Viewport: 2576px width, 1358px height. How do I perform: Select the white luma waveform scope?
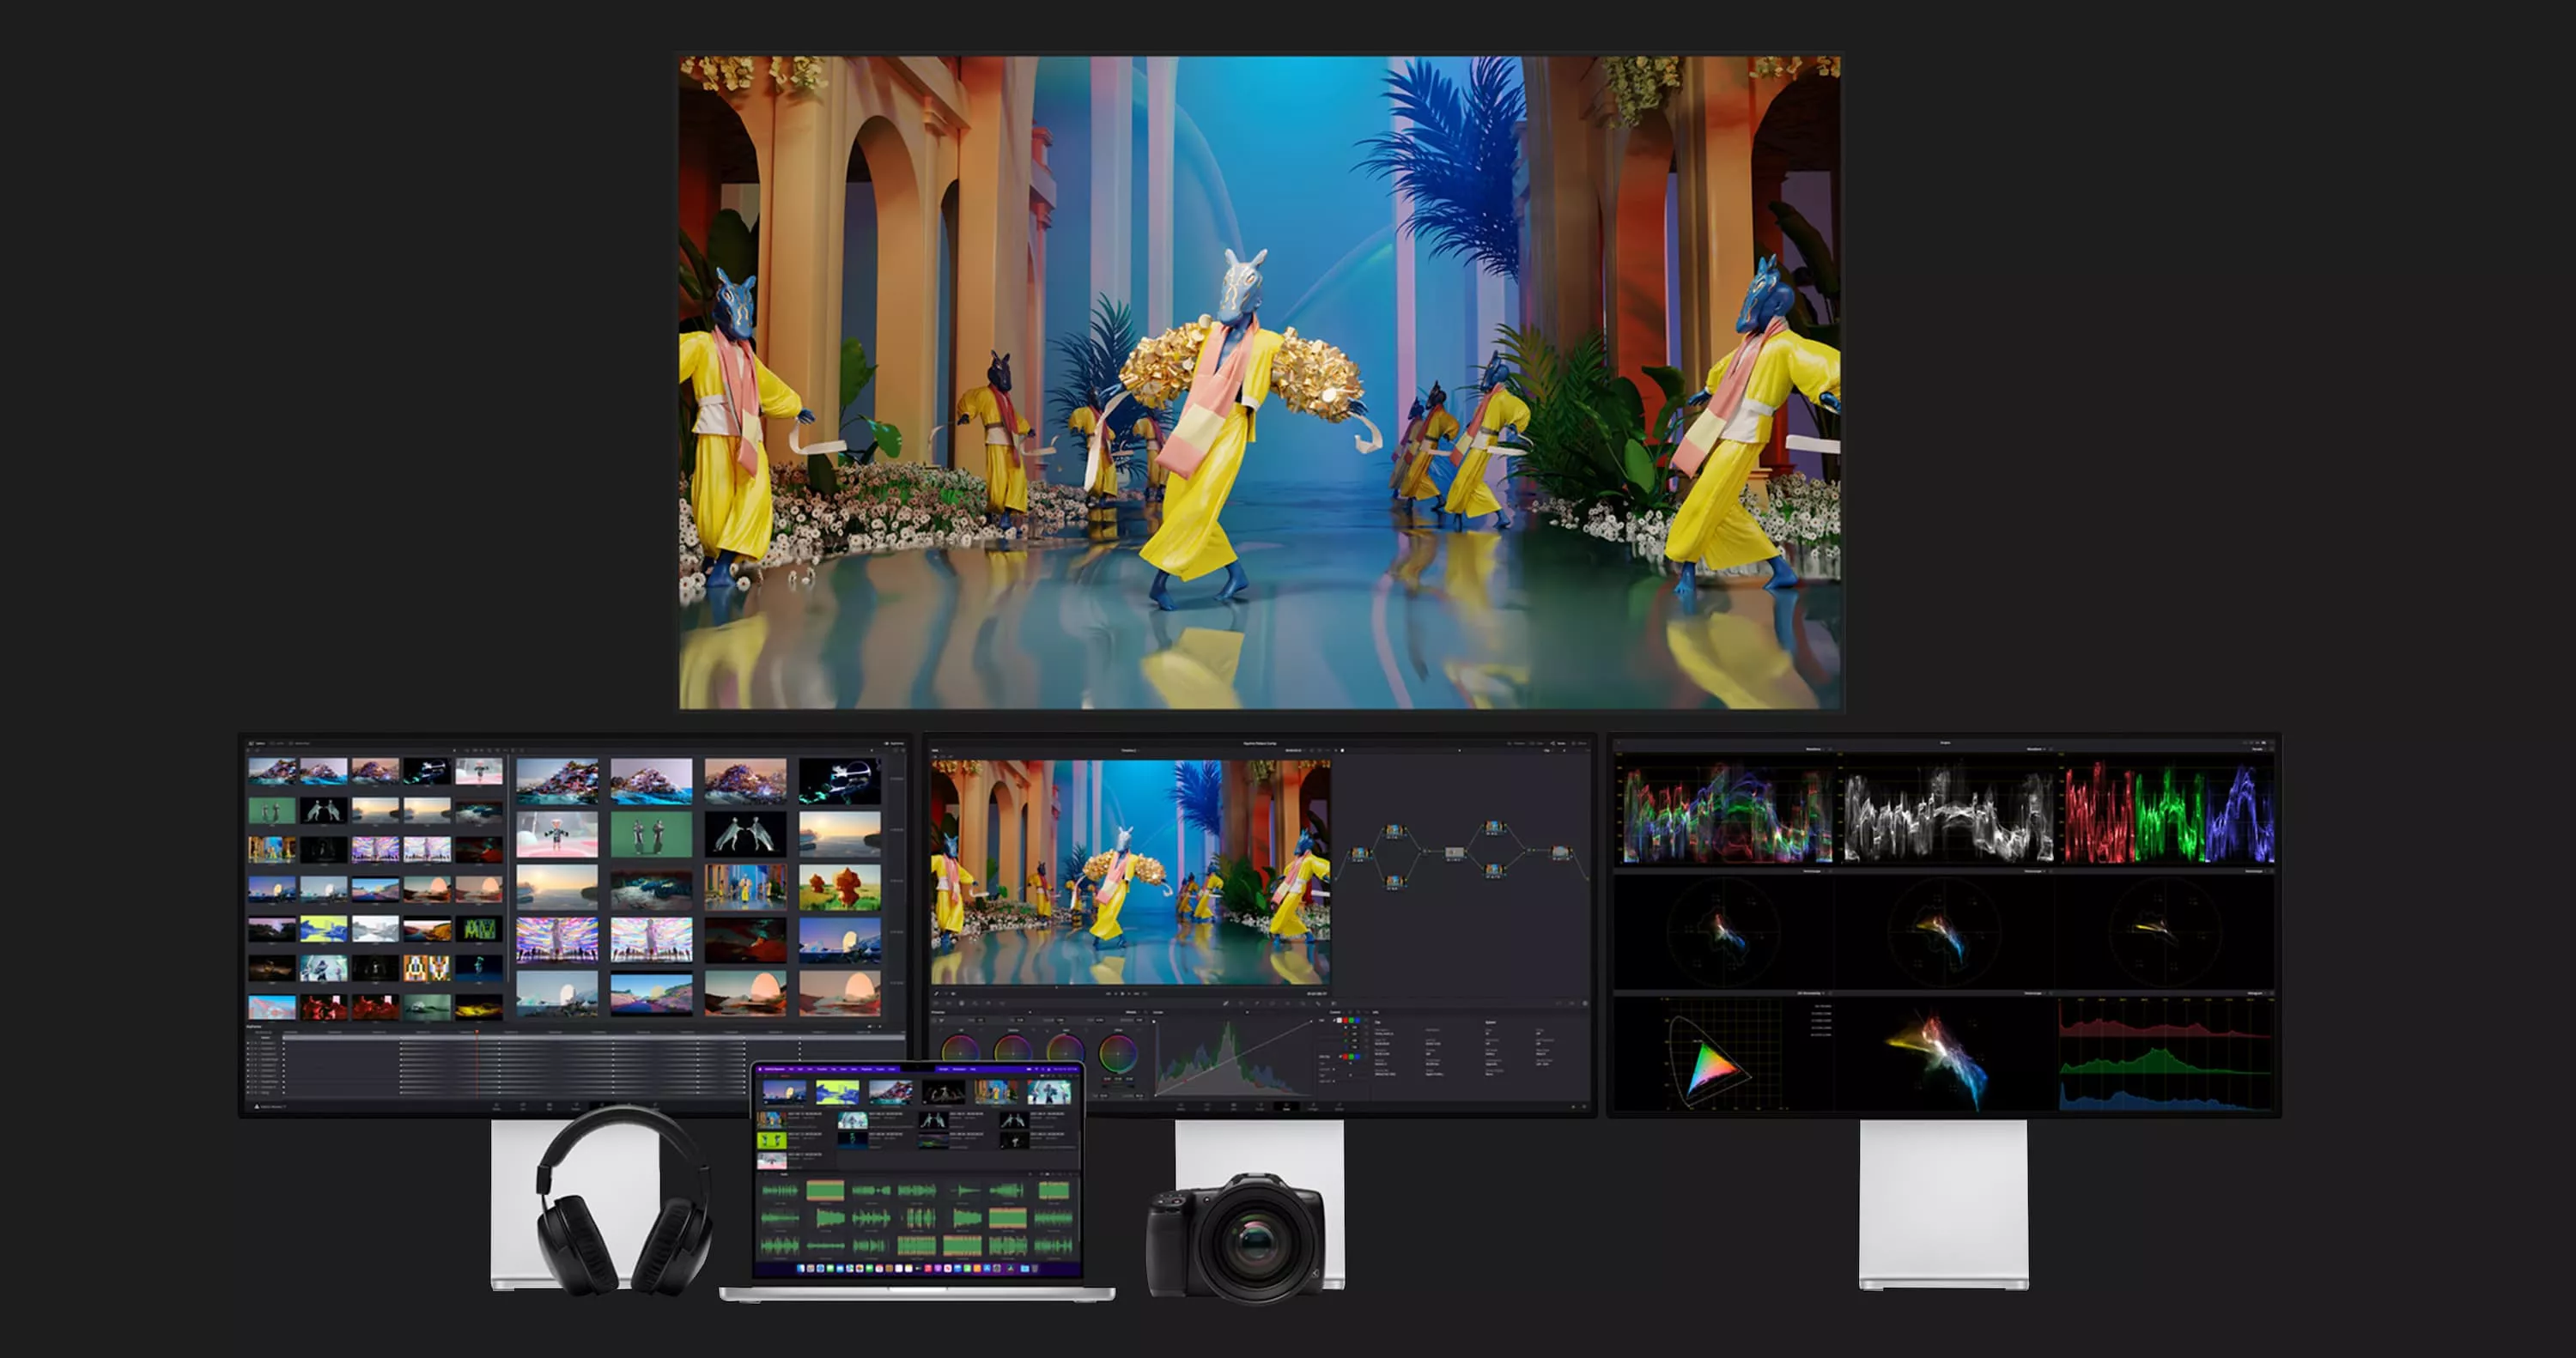1948,811
